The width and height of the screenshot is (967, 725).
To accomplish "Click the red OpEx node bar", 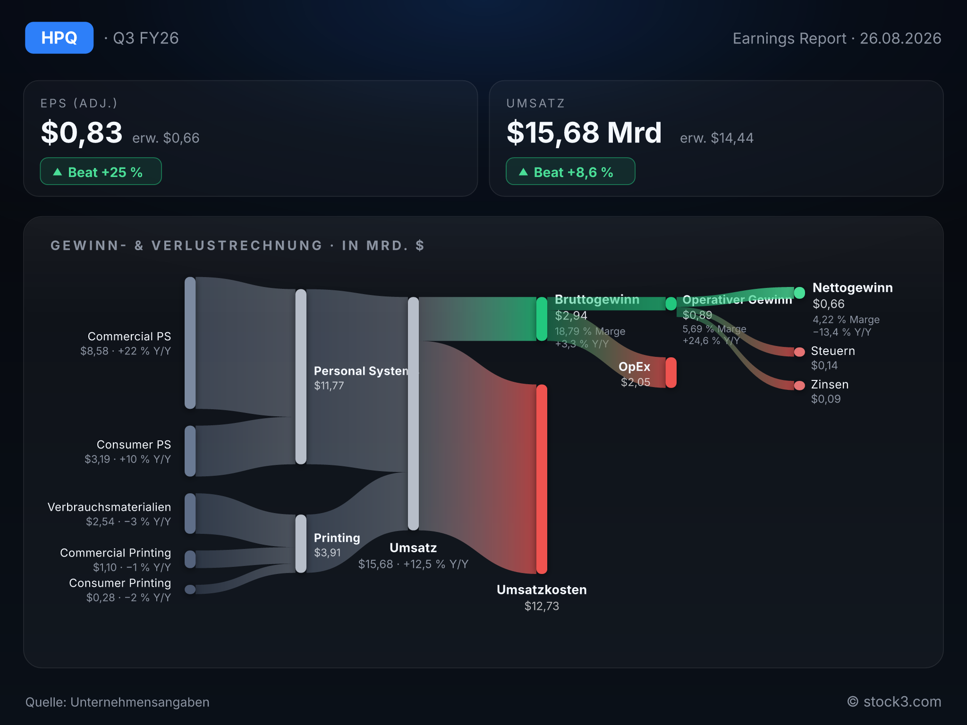I will tap(671, 373).
